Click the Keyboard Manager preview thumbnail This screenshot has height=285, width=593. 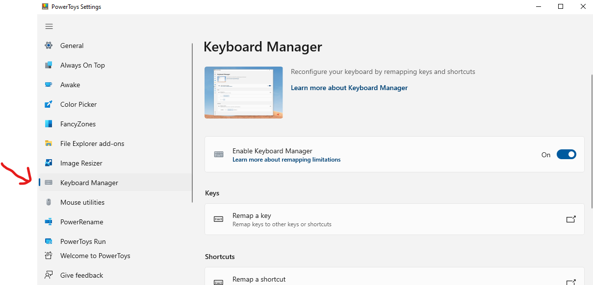coord(244,93)
